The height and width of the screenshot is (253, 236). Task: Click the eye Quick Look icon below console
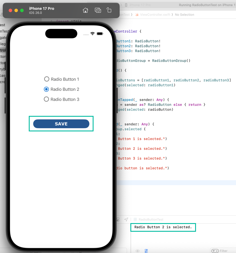click(138, 251)
